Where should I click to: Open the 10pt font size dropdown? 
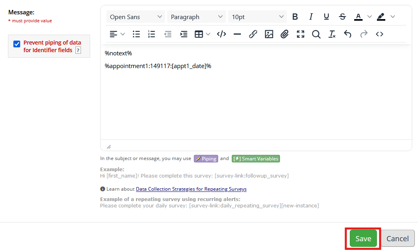tap(257, 17)
